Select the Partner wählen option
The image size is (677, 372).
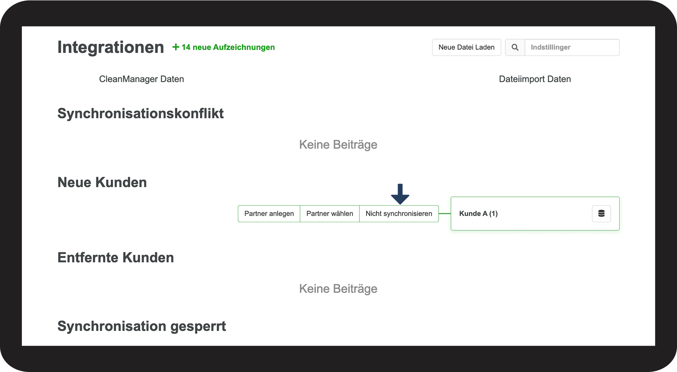[x=329, y=214]
